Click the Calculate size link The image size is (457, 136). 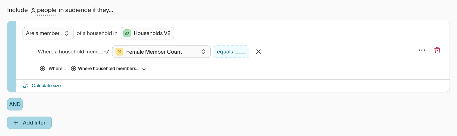pos(46,86)
